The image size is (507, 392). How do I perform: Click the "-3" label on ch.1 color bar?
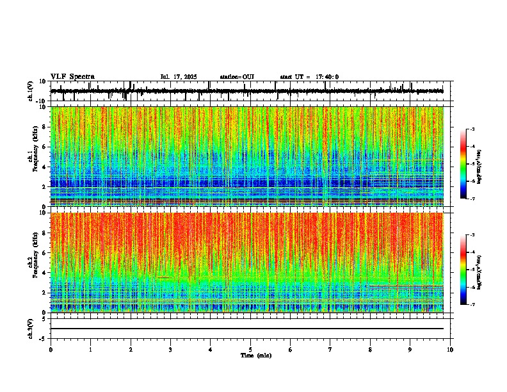[x=472, y=129]
